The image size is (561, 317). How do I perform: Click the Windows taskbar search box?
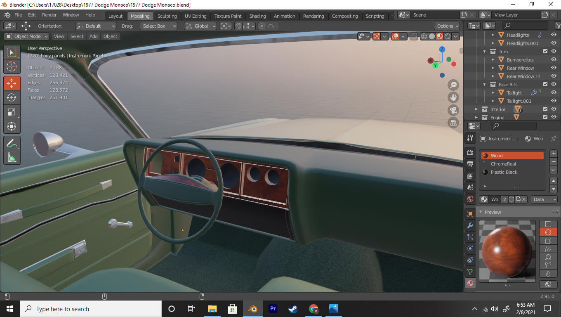(91, 309)
